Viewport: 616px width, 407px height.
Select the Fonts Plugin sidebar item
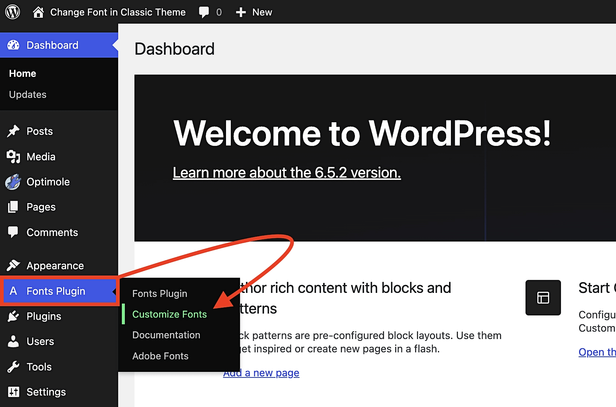[x=59, y=291]
